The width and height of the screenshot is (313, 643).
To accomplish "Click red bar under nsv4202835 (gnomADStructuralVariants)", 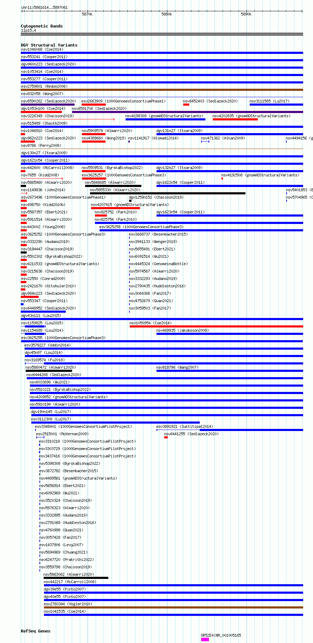I will pyautogui.click(x=235, y=119).
